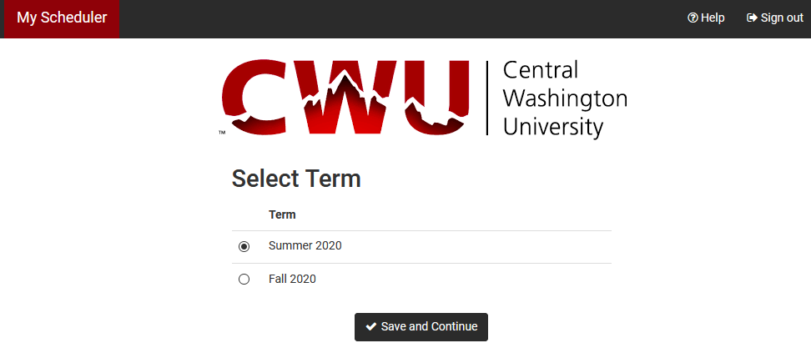Click the red CWU mountain logo
Viewport: 811px width, 353px height.
345,98
